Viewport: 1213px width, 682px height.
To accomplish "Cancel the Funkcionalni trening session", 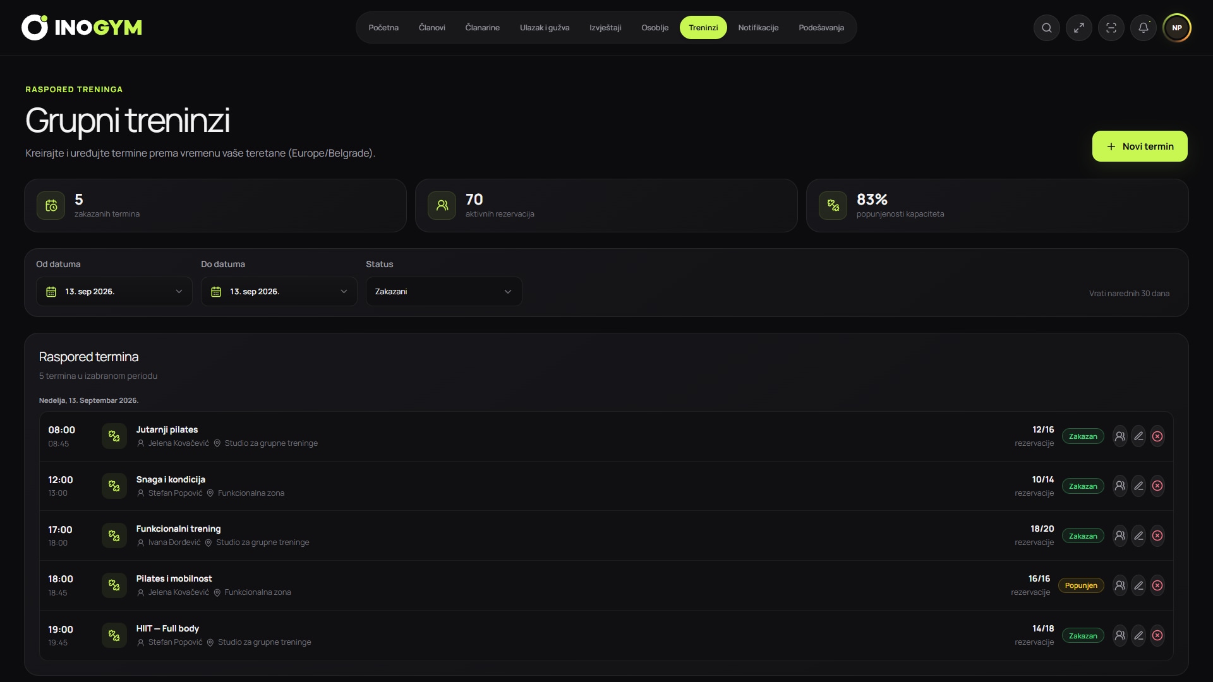I will pos(1157,536).
